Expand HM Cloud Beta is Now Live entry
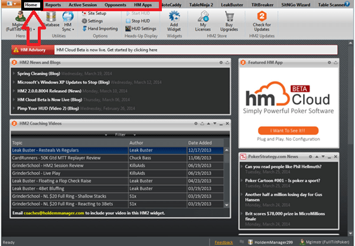Screen dimensions: 355x246 click(14, 100)
